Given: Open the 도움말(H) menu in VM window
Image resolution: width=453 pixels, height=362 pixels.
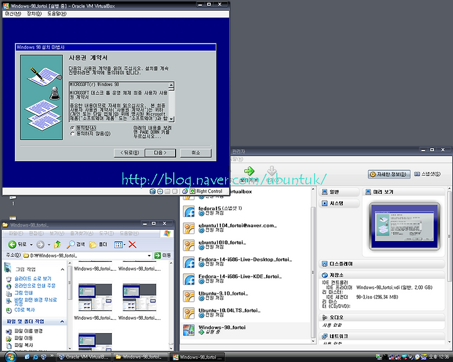Looking at the screenshot, I should [x=57, y=14].
